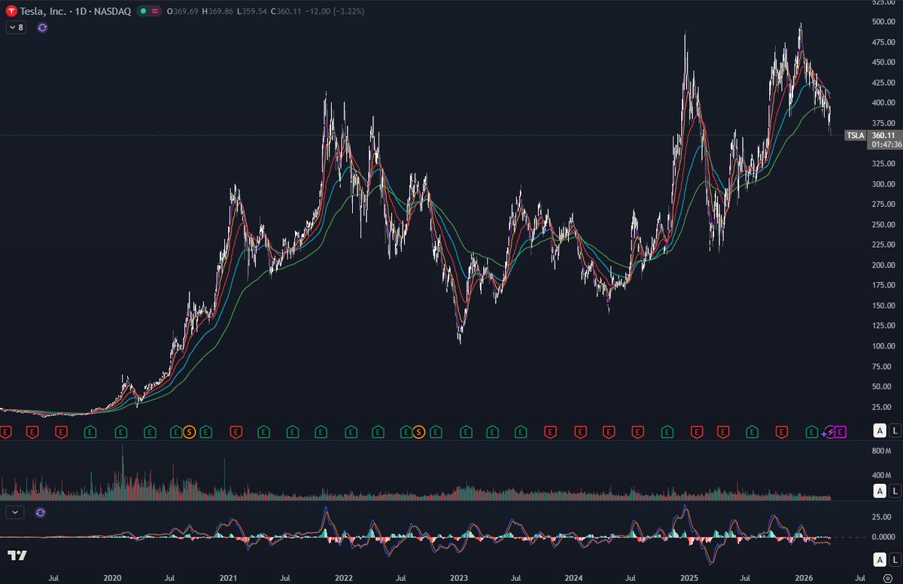Image resolution: width=903 pixels, height=584 pixels.
Task: Toggle log scale L in the price pane
Action: coord(894,431)
